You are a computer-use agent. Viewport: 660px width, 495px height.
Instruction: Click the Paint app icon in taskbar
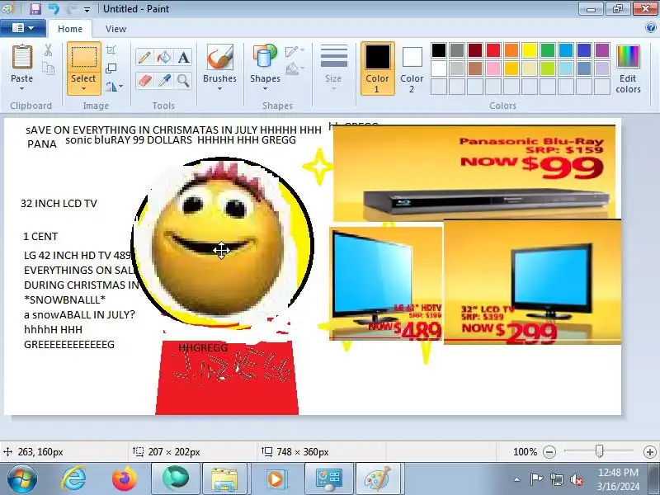pyautogui.click(x=378, y=478)
